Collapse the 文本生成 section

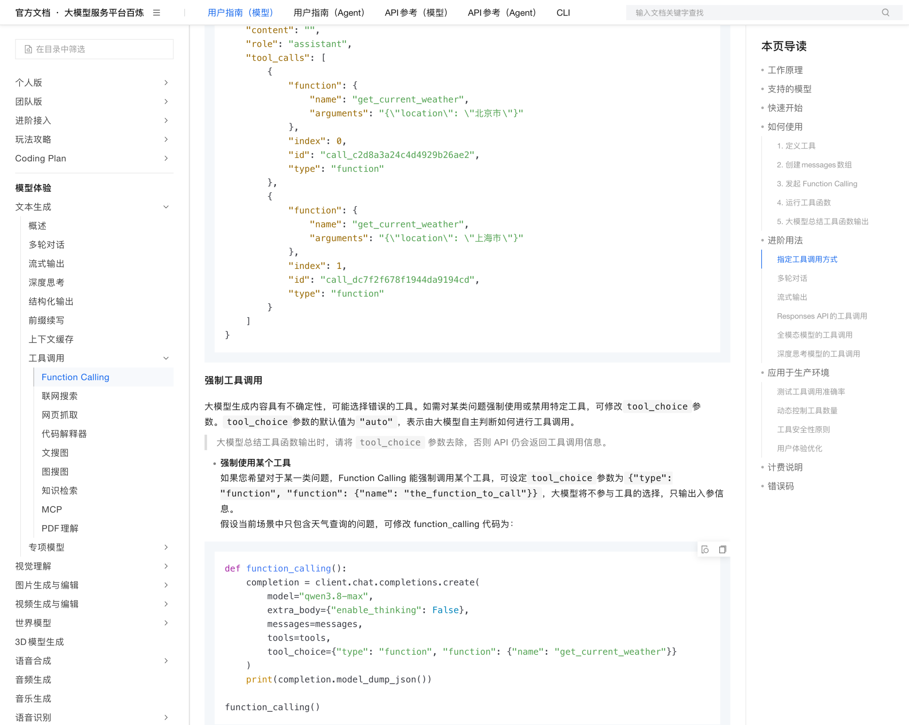click(x=166, y=207)
